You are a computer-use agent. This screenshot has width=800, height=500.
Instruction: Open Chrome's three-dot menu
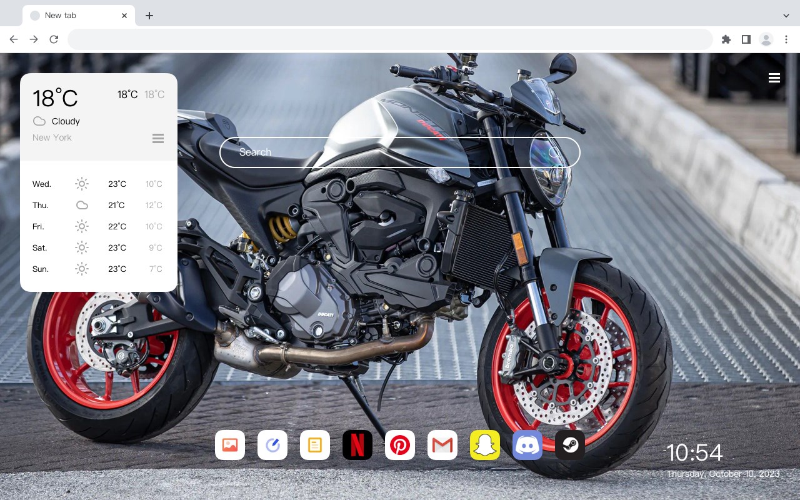point(786,39)
